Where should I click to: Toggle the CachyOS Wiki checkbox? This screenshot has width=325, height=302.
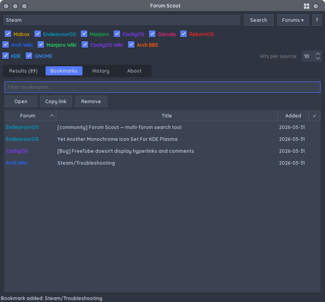[85, 44]
